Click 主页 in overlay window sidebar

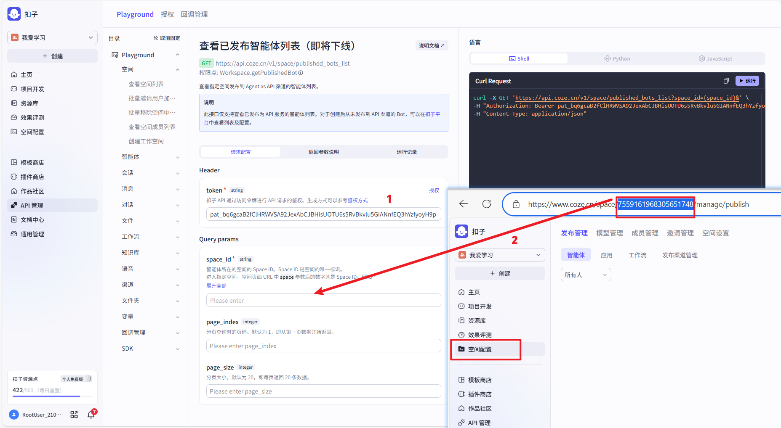(x=500, y=292)
